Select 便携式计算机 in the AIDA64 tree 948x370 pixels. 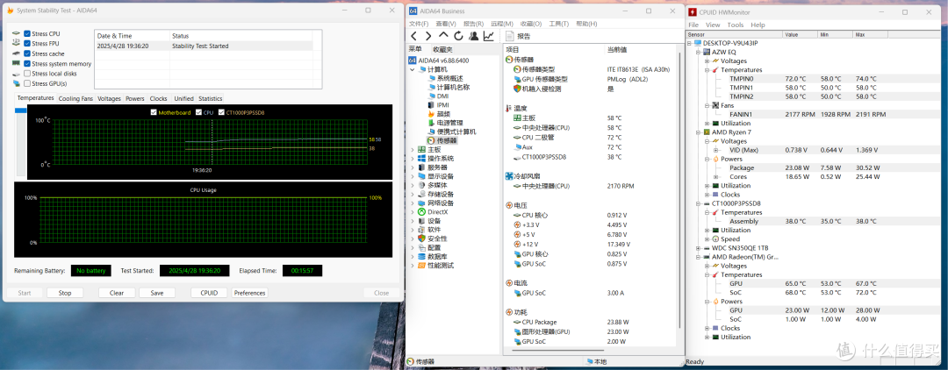pyautogui.click(x=456, y=132)
